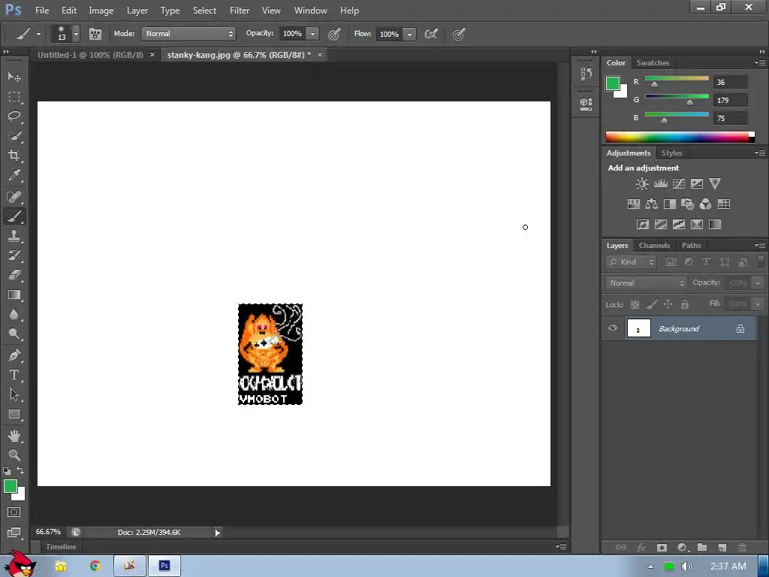Select the Hand tool
The height and width of the screenshot is (577, 769).
[14, 436]
